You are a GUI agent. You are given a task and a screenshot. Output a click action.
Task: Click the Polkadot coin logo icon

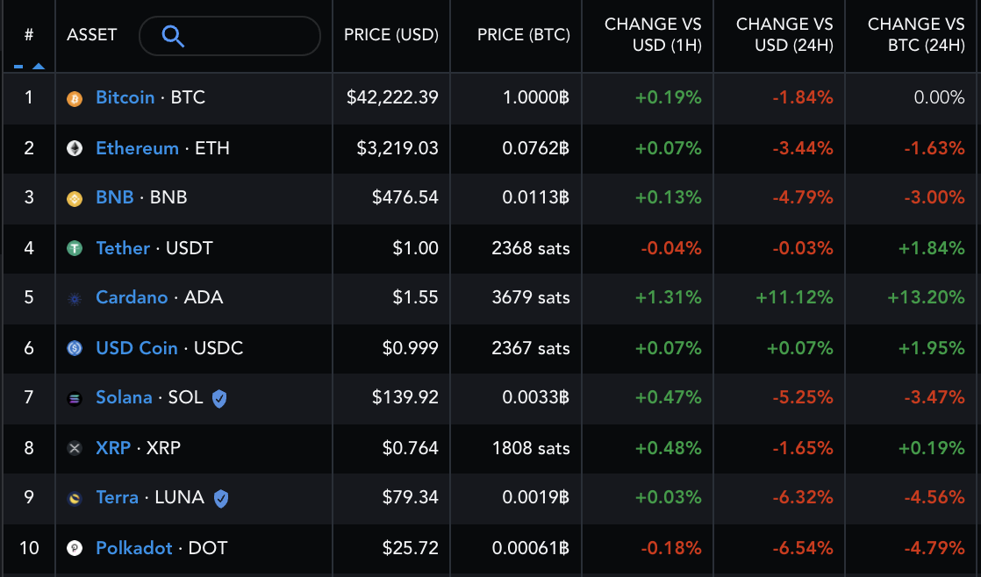coord(75,548)
